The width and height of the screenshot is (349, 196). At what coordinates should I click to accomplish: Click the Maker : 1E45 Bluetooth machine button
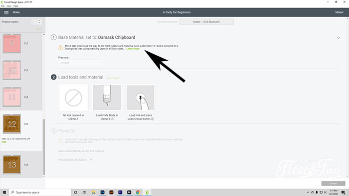(x=206, y=22)
